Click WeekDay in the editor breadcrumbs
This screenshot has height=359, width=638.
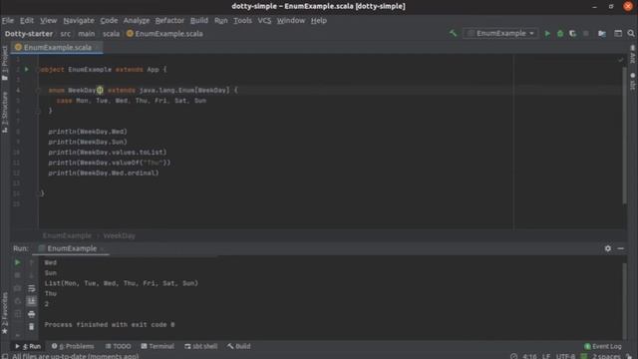(x=120, y=235)
